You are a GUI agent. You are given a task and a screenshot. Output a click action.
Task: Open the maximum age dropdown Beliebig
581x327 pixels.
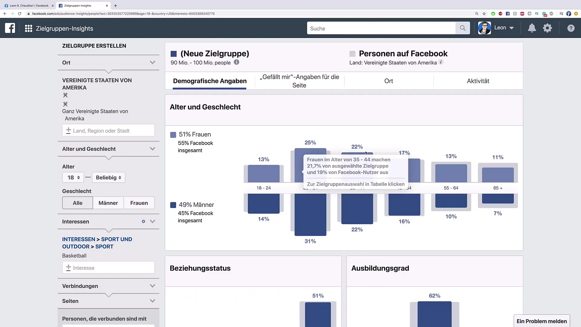(108, 177)
